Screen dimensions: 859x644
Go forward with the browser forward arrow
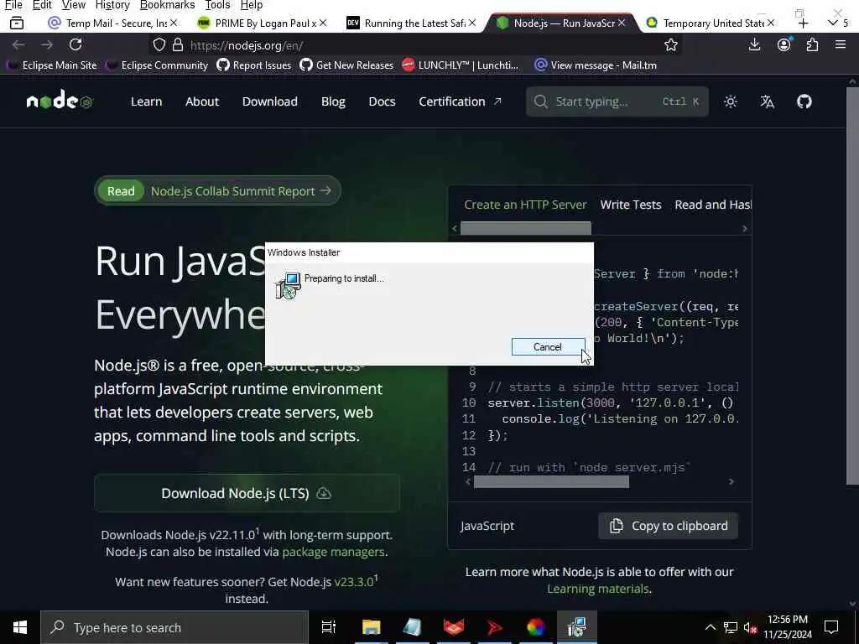pos(47,44)
